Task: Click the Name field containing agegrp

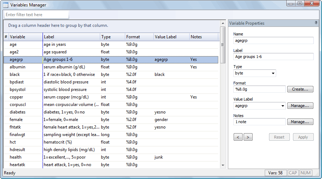Action: [x=273, y=41]
